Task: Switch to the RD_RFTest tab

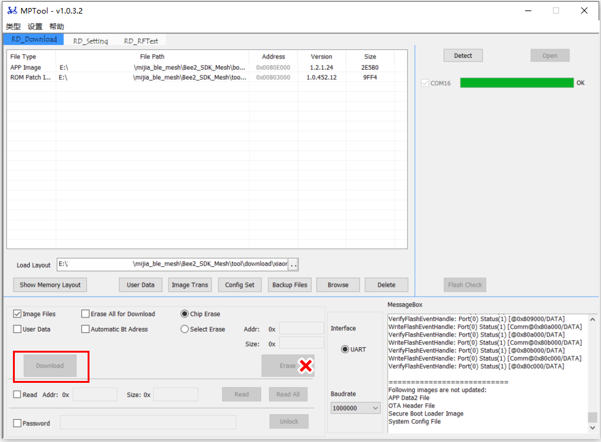Action: (141, 41)
